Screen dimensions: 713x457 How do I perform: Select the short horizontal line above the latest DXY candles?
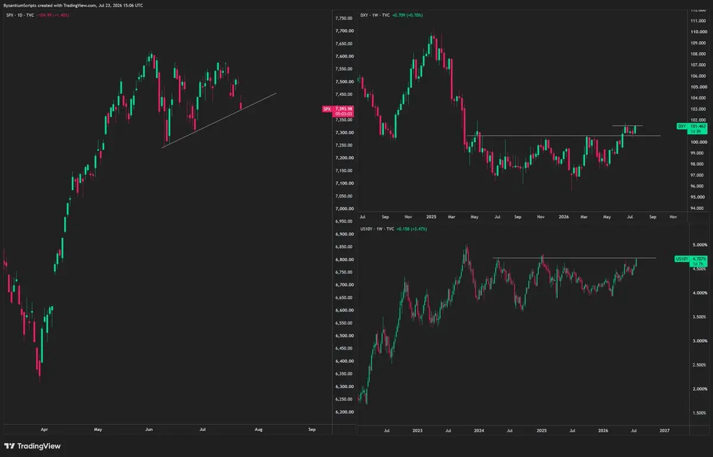coord(627,125)
